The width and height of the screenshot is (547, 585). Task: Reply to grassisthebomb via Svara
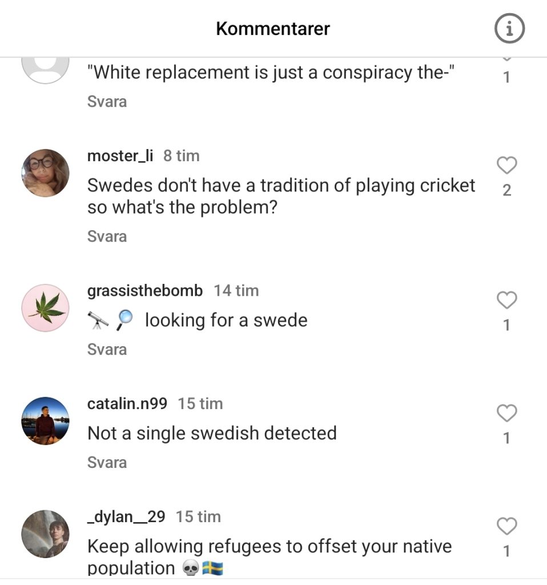tap(107, 350)
